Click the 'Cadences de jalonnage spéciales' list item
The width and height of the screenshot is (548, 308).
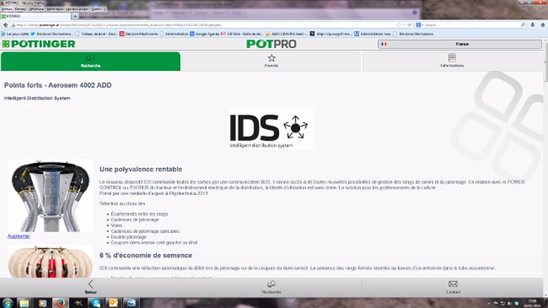pyautogui.click(x=145, y=231)
